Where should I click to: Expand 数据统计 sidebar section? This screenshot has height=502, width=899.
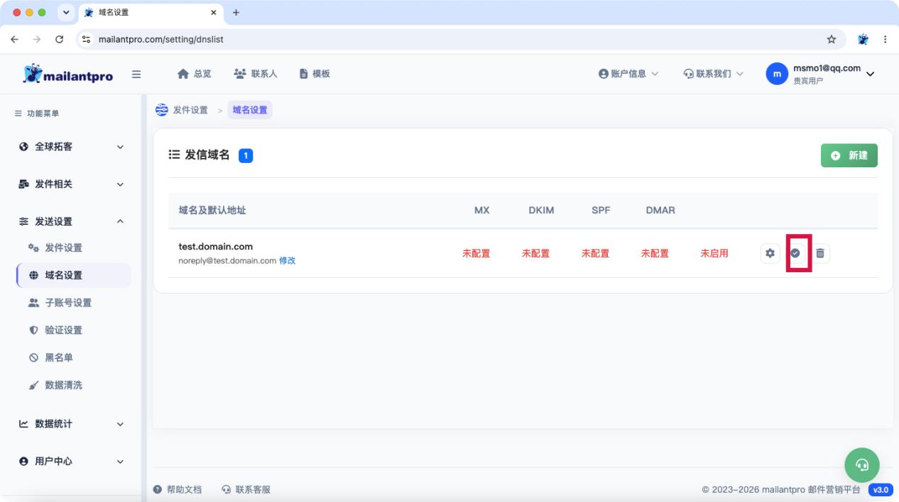71,424
